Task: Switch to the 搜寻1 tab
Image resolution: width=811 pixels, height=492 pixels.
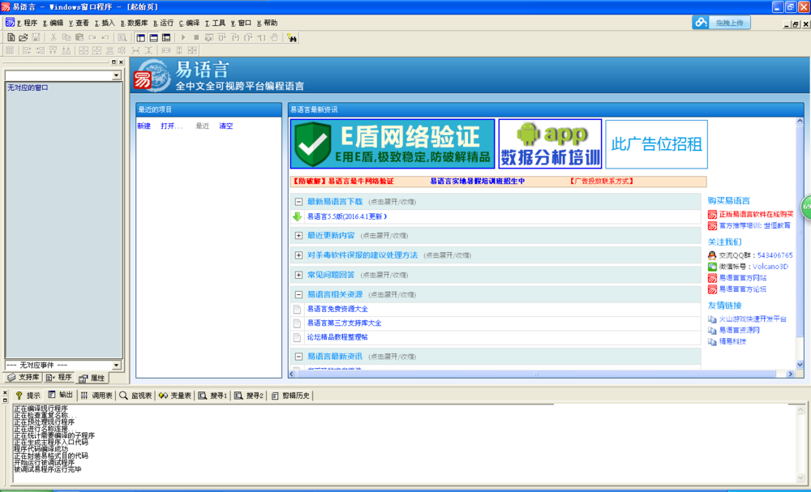Action: [x=212, y=396]
